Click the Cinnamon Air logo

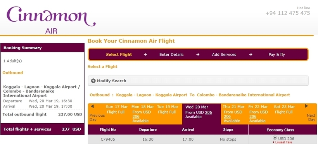point(51,20)
